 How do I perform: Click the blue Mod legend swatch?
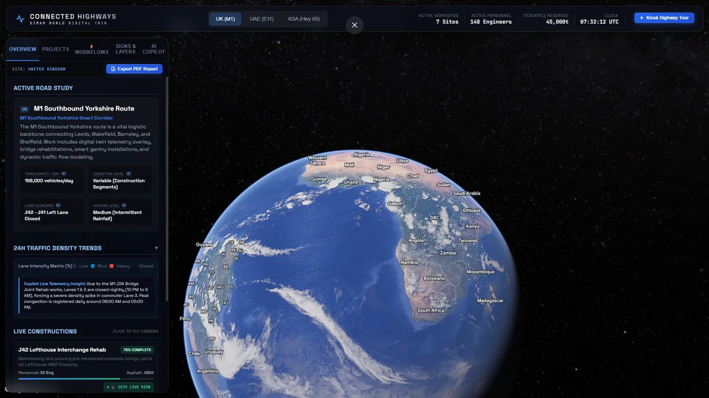pos(93,266)
